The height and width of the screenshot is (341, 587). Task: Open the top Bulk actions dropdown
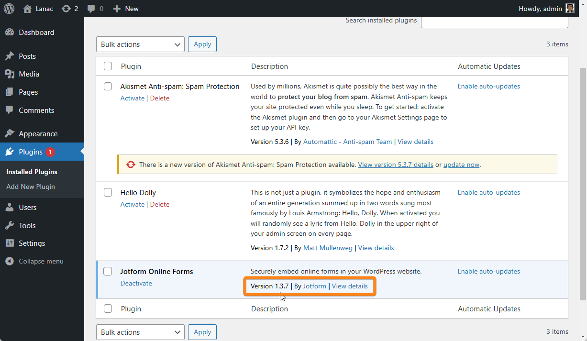140,44
